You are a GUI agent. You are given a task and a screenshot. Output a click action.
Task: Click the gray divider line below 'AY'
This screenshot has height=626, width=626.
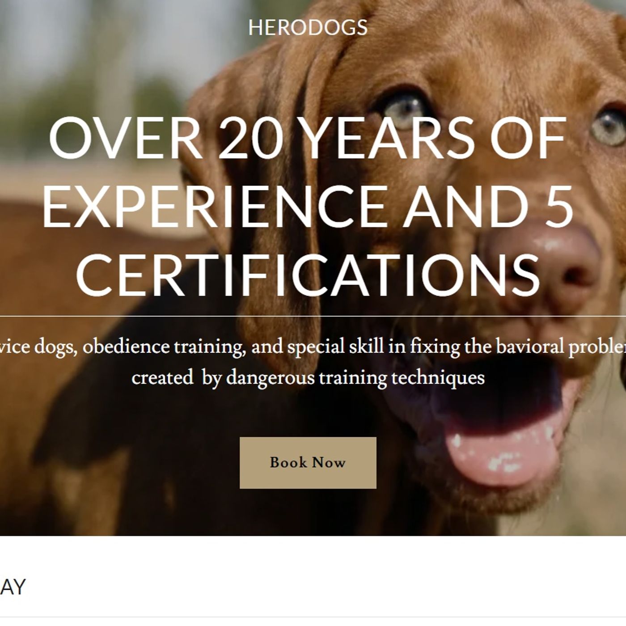click(313, 618)
